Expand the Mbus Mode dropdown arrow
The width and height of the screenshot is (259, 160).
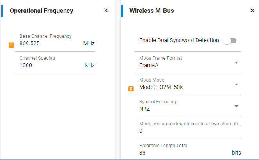click(x=236, y=84)
